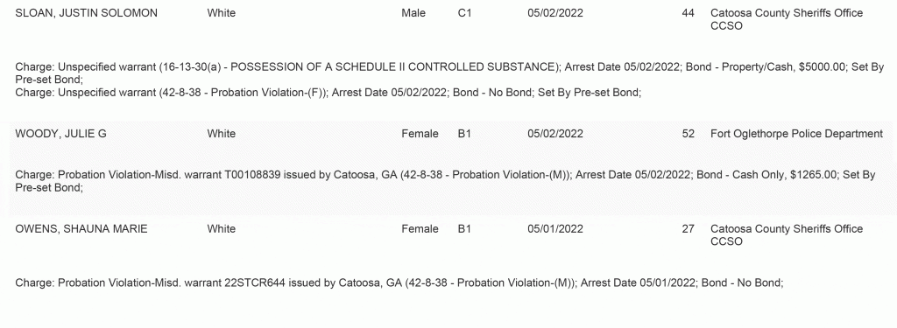Image resolution: width=897 pixels, height=328 pixels.
Task: Click White race in Sloan's row
Action: 222,13
